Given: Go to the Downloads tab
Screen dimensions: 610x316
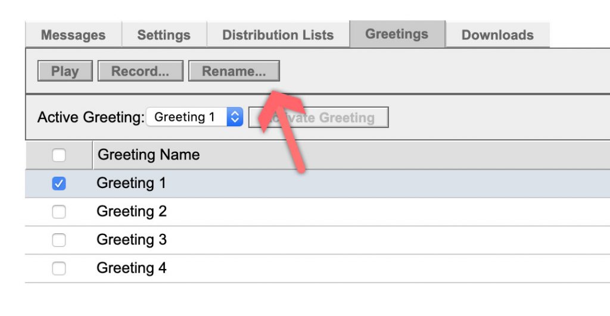Looking at the screenshot, I should [497, 35].
